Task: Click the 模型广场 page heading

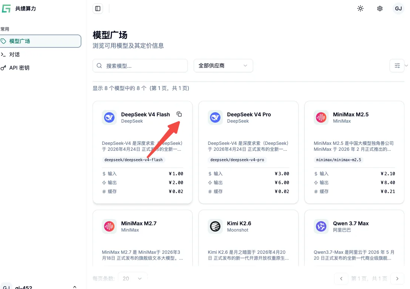Action: click(x=110, y=35)
